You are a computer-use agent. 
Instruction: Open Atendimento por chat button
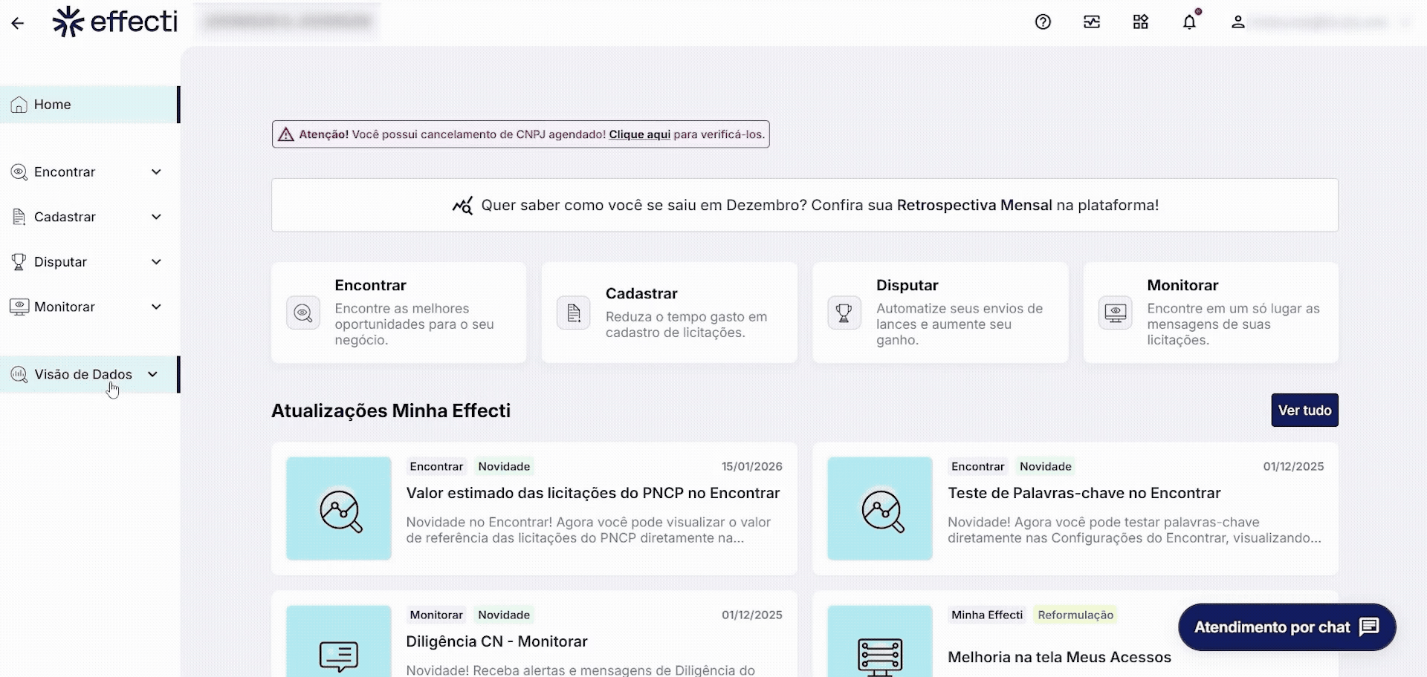pyautogui.click(x=1286, y=627)
